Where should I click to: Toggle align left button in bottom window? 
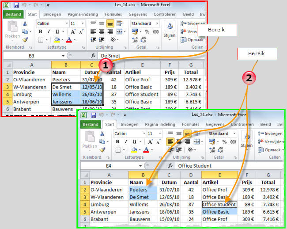(x=170, y=141)
